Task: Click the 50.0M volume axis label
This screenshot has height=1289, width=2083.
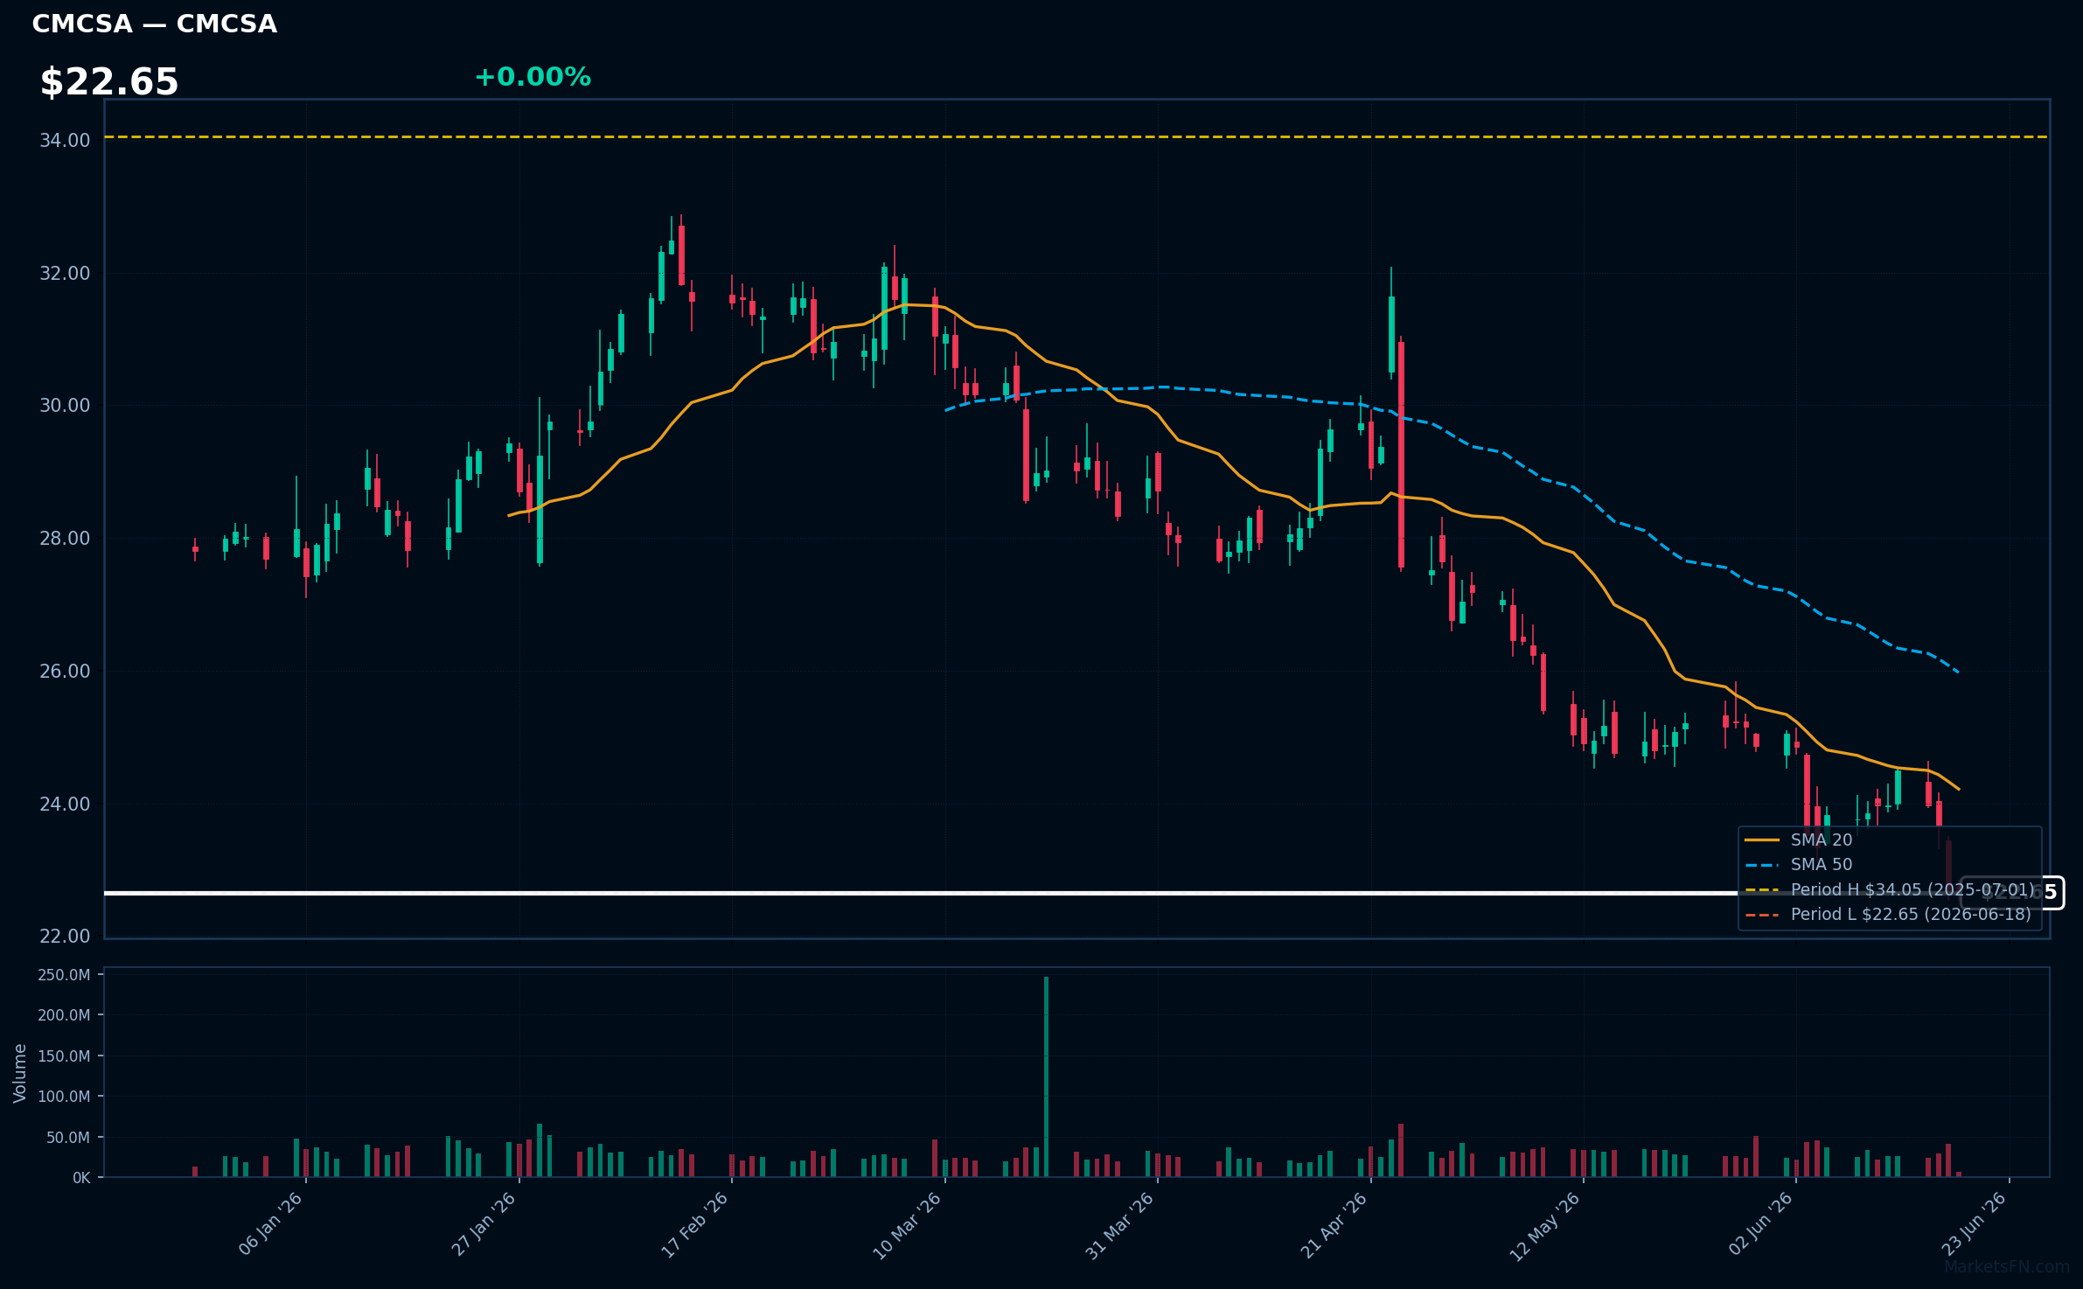Action: [68, 1137]
